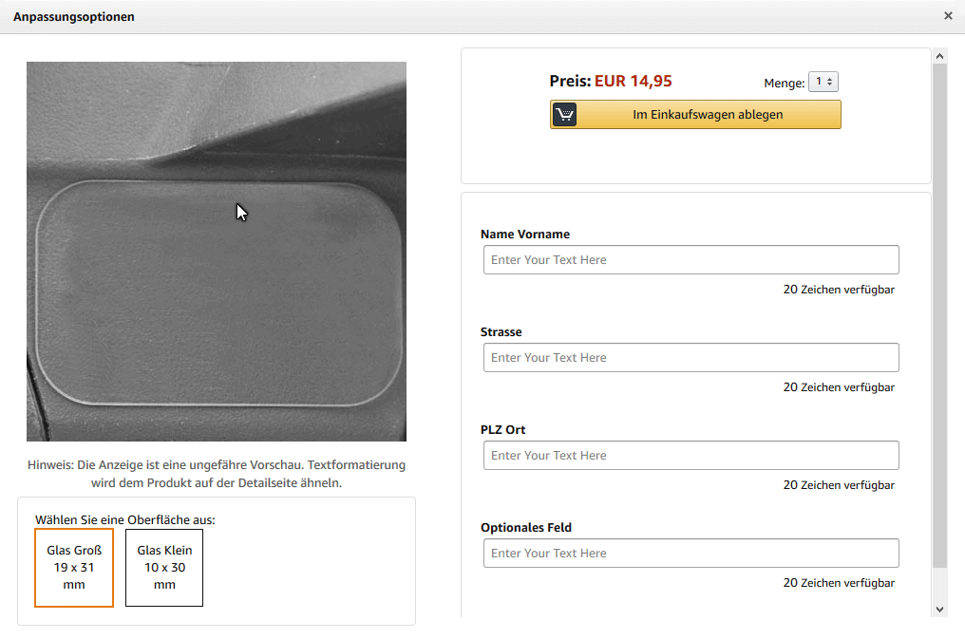Focus the Name Vorname text field
This screenshot has width=965, height=639.
(691, 260)
